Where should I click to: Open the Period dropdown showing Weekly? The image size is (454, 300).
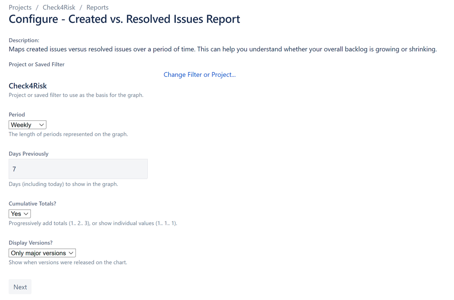coord(28,125)
